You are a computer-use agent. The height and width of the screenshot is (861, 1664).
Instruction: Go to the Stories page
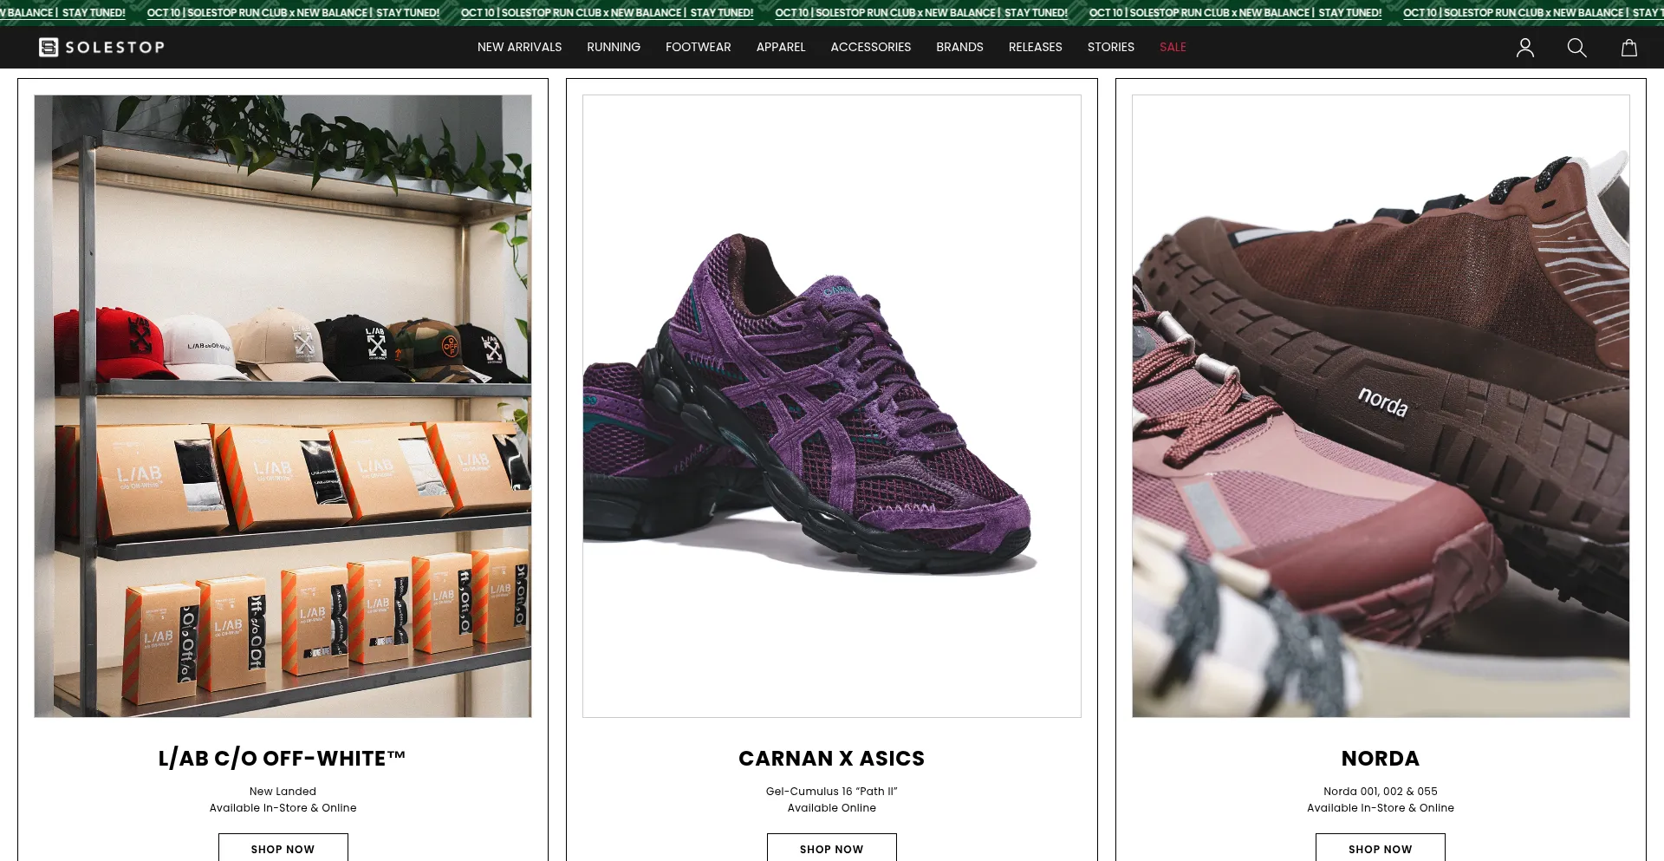(x=1111, y=47)
